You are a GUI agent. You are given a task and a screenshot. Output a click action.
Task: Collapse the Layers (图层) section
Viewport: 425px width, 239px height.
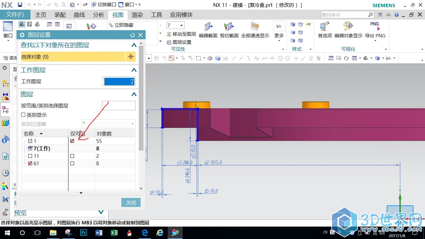pos(134,94)
